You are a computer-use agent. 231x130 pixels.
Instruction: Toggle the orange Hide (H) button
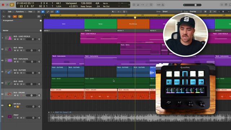tap(15, 17)
